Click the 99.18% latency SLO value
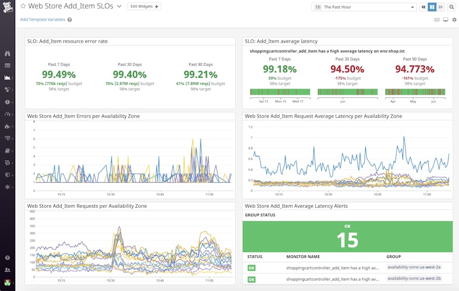Screen dimensions: 459x291 coord(280,69)
